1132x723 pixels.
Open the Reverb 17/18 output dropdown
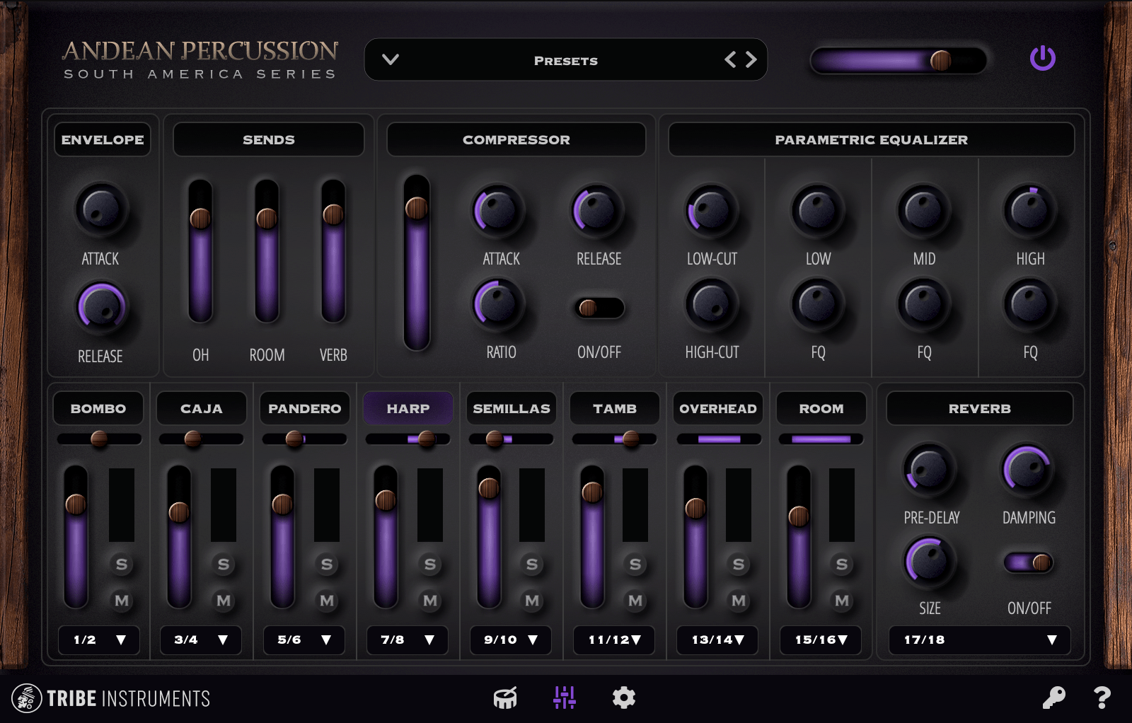pos(978,640)
